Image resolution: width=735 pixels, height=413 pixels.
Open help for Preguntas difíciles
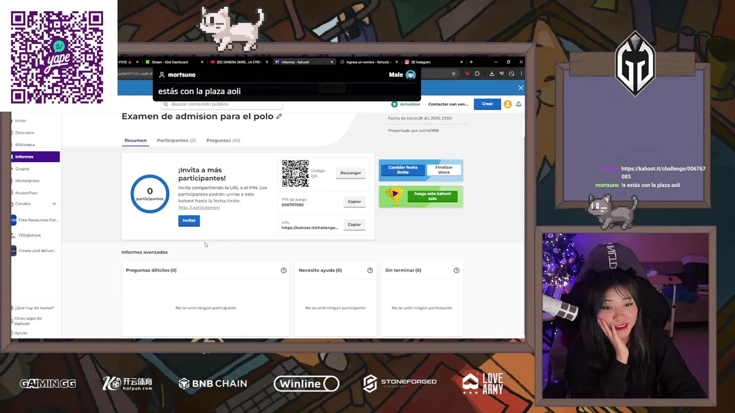click(x=283, y=270)
